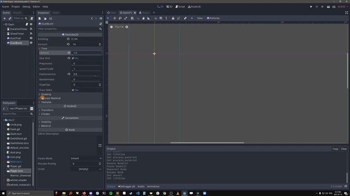This screenshot has width=350, height=196.
Task: Toggle visibility of DustTrail node
Action: tap(31, 38)
